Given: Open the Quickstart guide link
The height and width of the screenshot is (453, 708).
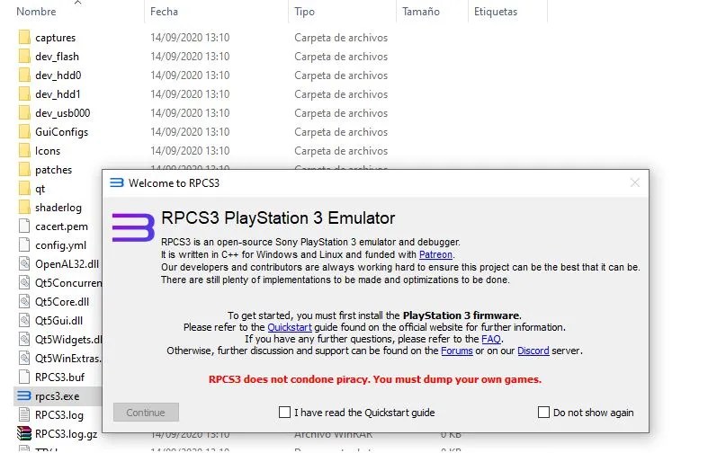Looking at the screenshot, I should (290, 327).
